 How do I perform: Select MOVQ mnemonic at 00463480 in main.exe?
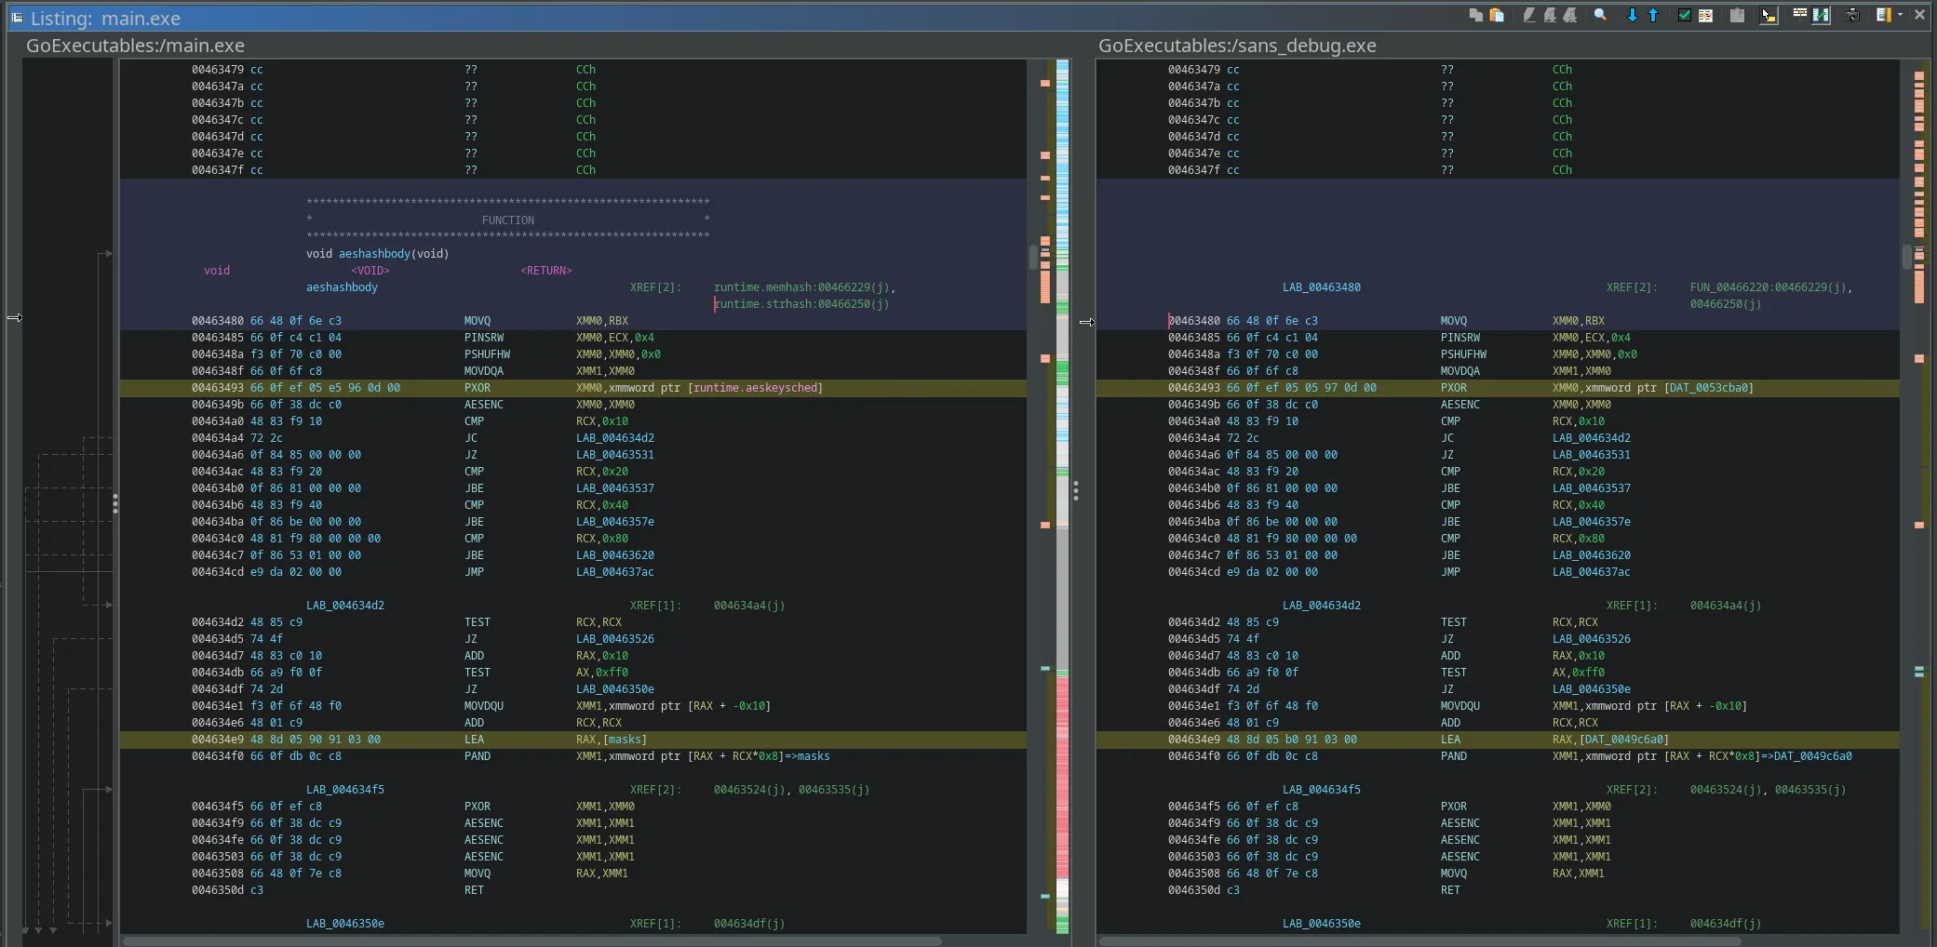(x=478, y=321)
